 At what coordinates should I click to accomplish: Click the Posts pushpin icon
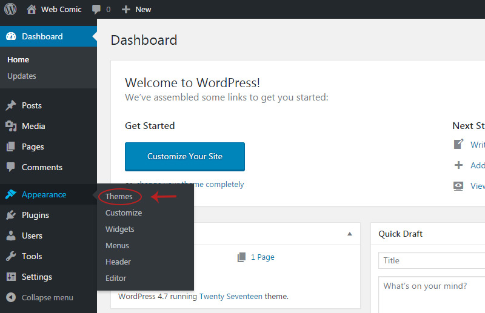coord(11,105)
